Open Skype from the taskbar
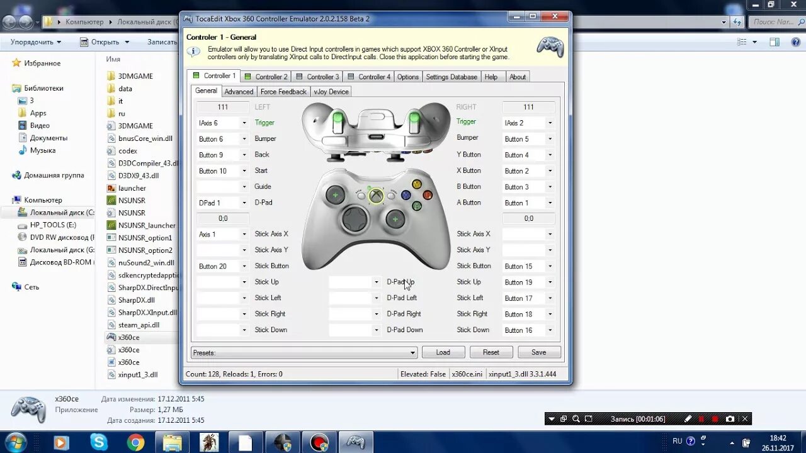Screen dimensions: 806x453 click(99, 442)
